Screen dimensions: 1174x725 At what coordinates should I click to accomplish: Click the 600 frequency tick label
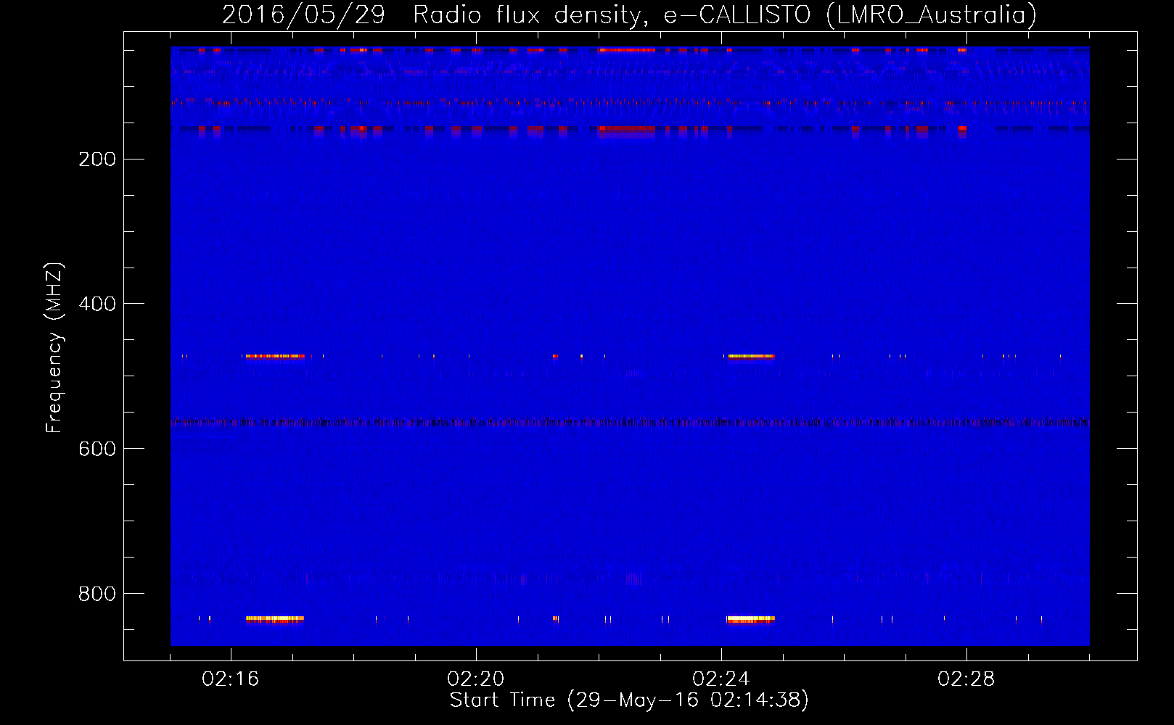[x=97, y=449]
